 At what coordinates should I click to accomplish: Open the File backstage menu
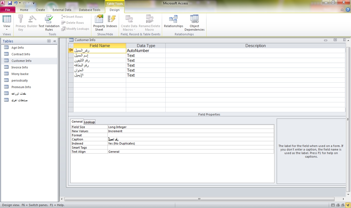coord(8,10)
